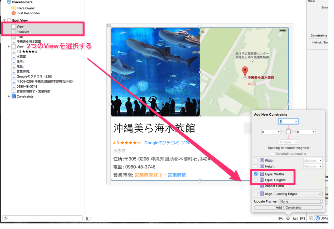Click the Equal Heights constraint icon

pyautogui.click(x=262, y=180)
